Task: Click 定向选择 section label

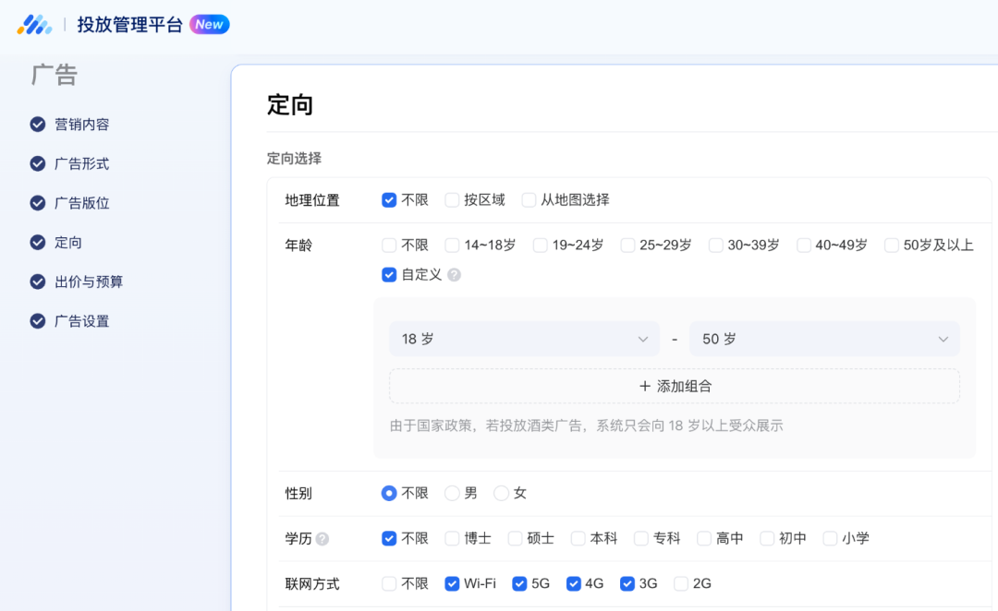Action: [x=294, y=159]
